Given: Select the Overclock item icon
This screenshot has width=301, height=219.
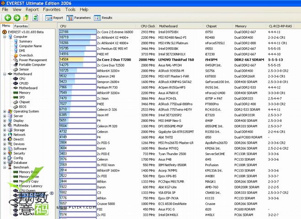Looking at the screenshot, I should pos(16,55).
